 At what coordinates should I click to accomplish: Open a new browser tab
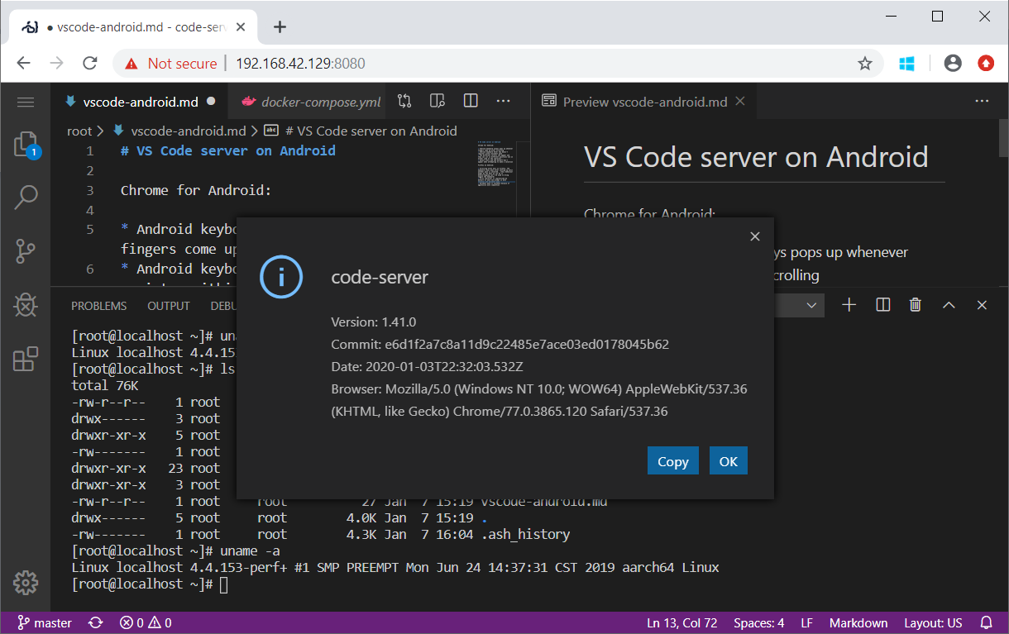click(x=280, y=26)
